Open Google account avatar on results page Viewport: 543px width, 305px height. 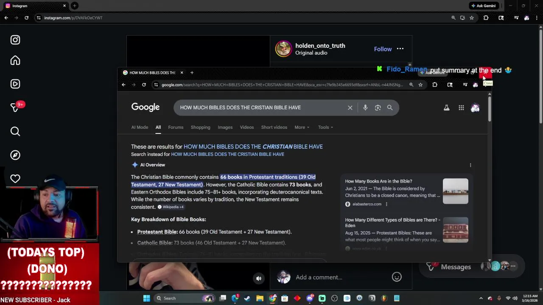click(x=475, y=108)
